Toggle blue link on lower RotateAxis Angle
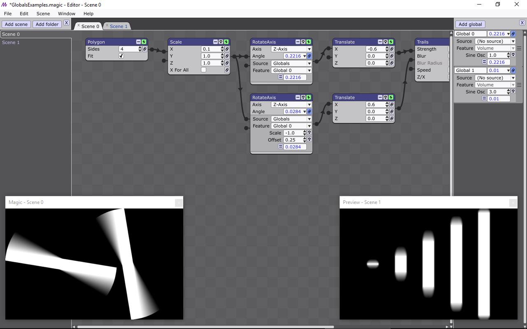Image resolution: width=527 pixels, height=329 pixels. coord(309,111)
